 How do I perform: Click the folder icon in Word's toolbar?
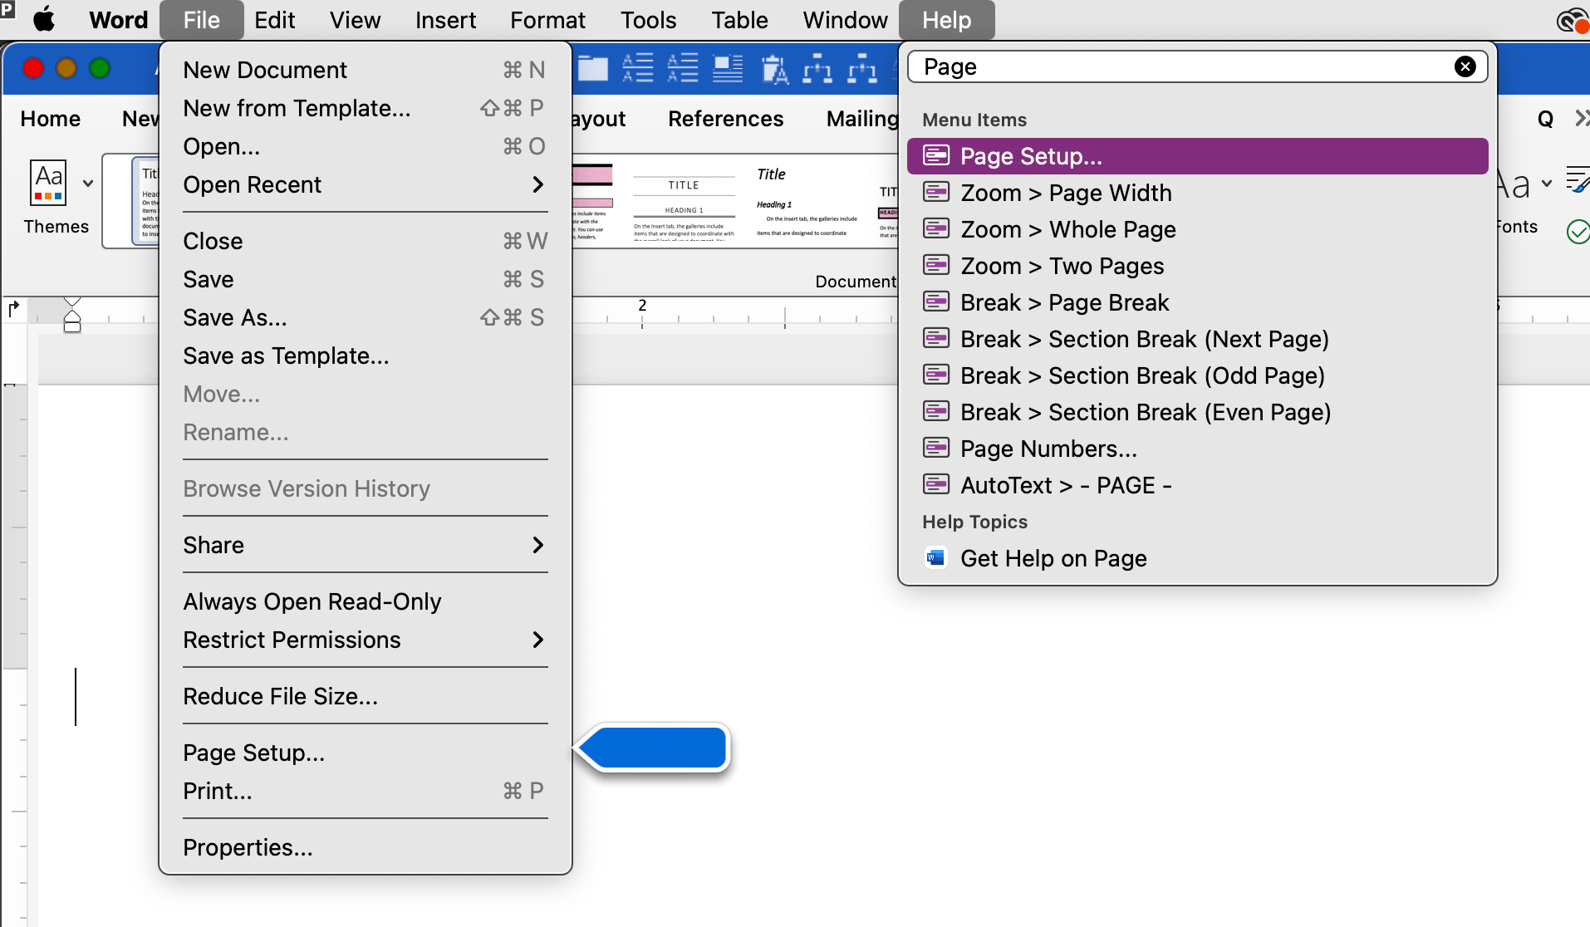click(592, 68)
